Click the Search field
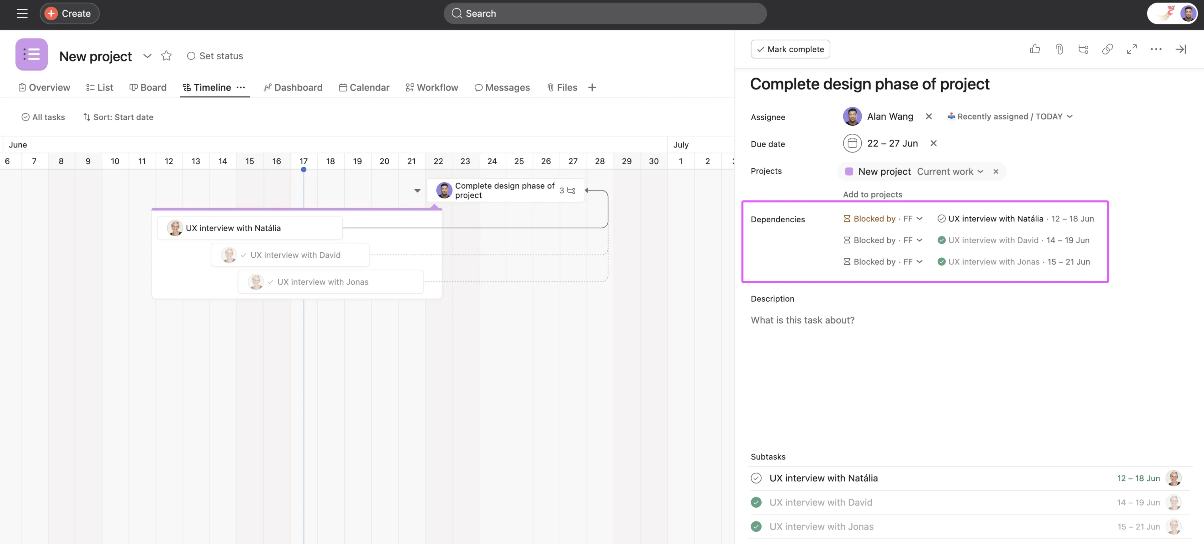 click(604, 13)
